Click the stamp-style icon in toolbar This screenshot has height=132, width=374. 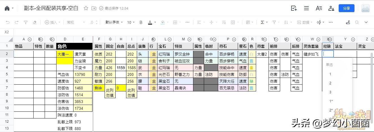click(348, 22)
